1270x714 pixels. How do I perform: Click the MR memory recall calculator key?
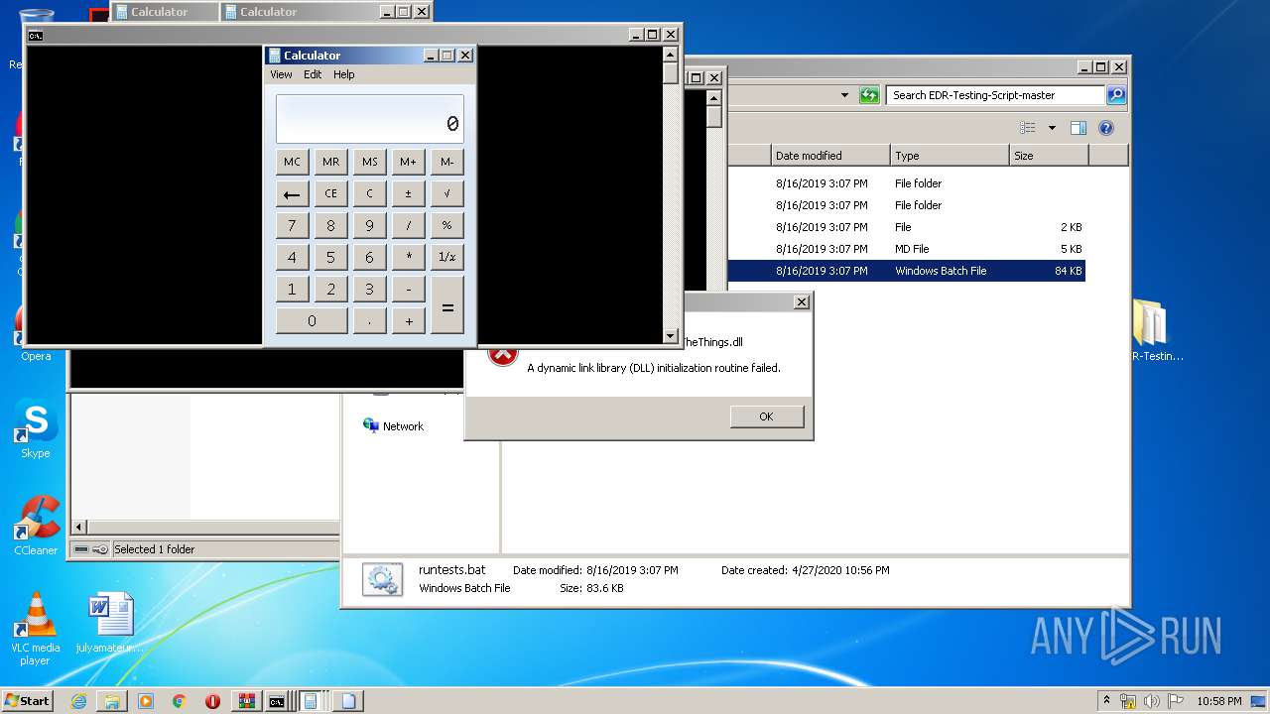[x=330, y=162]
